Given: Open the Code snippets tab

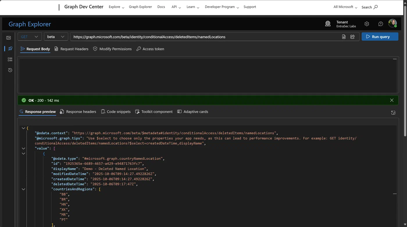Looking at the screenshot, I should pos(116,112).
